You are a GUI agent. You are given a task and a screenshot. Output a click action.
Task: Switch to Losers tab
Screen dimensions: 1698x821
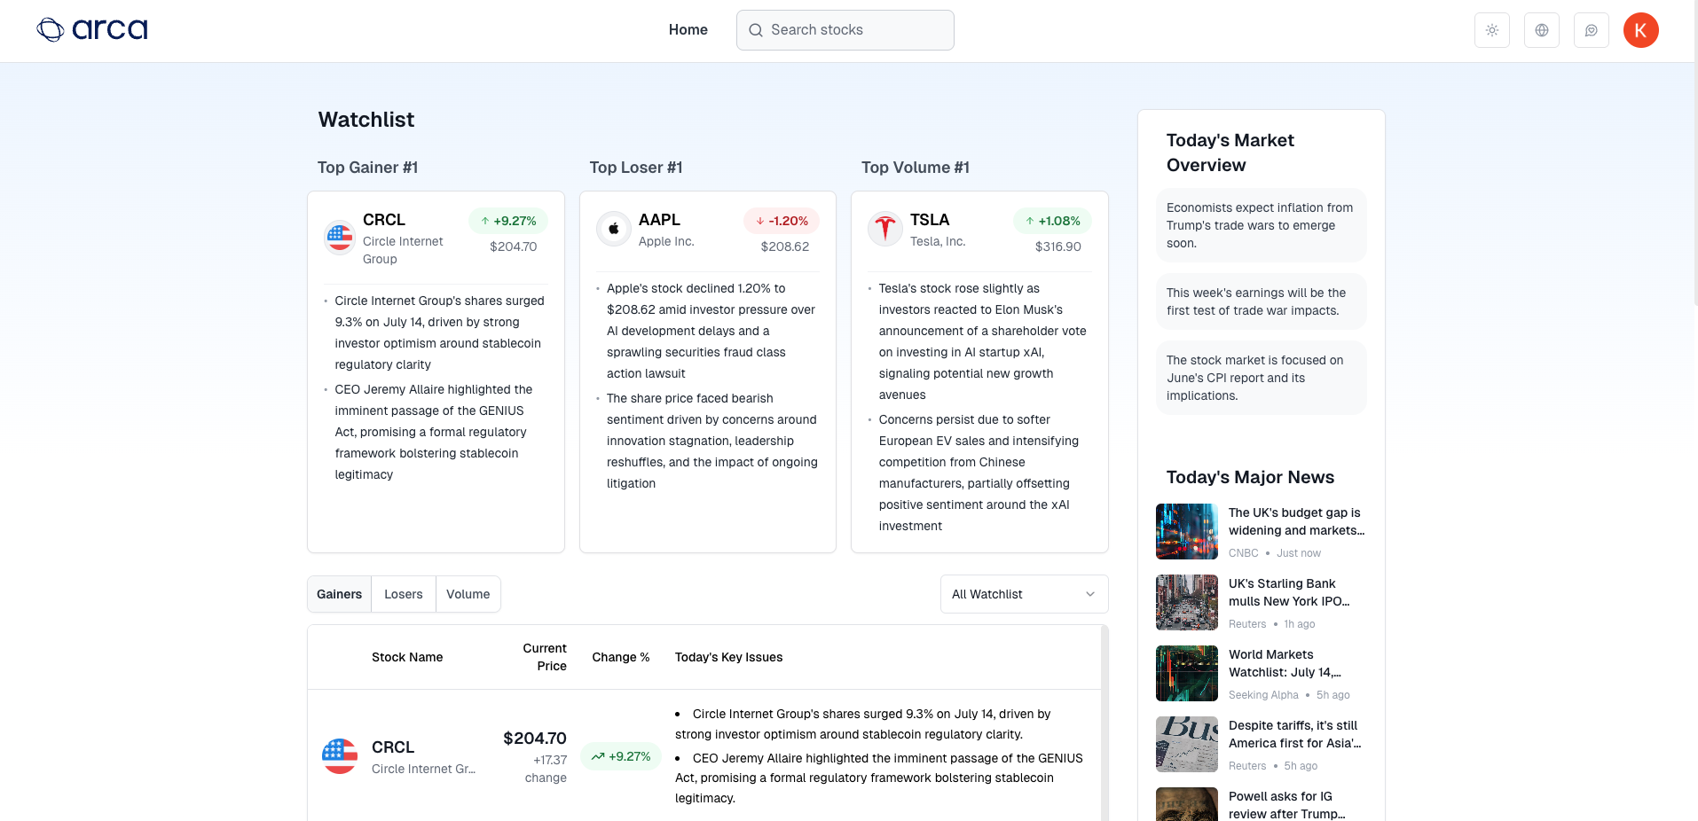point(404,594)
